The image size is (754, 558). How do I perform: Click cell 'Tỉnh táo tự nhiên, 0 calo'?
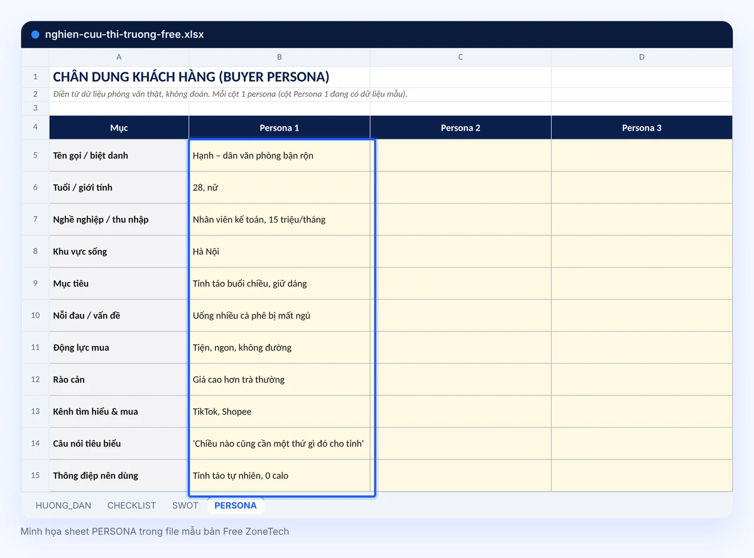(280, 476)
